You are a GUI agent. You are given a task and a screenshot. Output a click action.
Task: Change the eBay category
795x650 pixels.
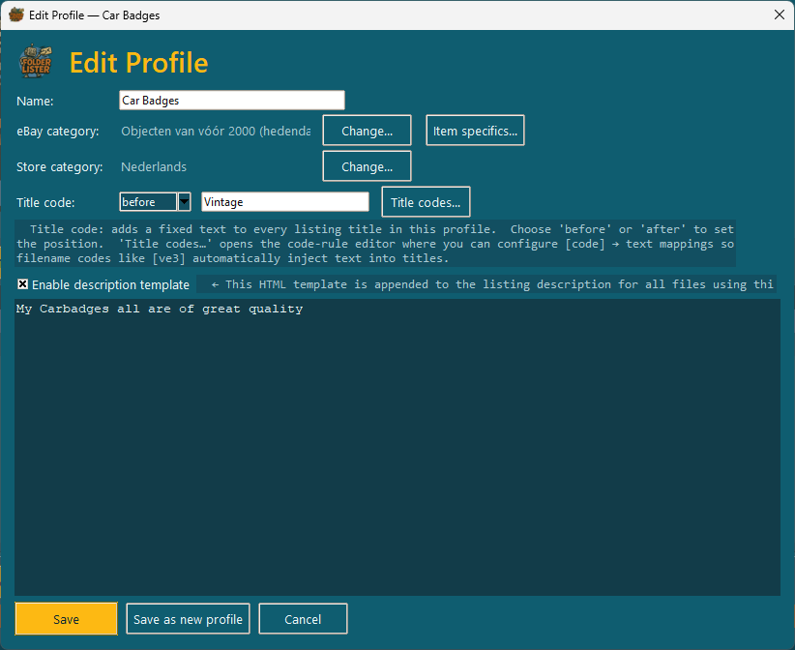point(368,131)
